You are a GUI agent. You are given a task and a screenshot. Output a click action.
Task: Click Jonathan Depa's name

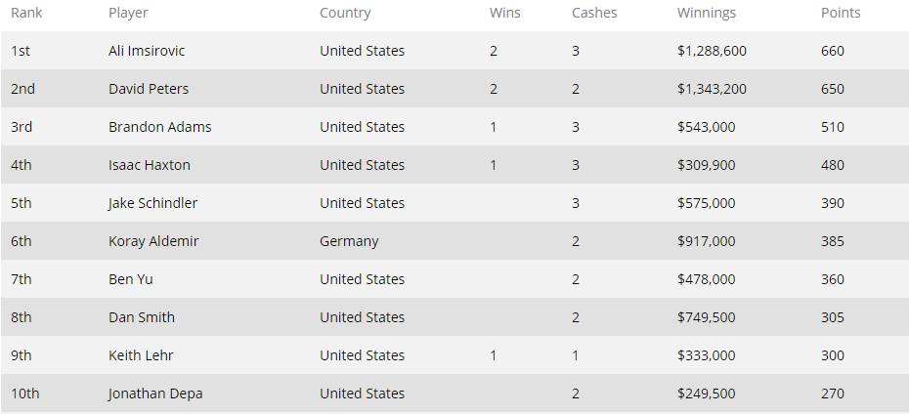[155, 393]
